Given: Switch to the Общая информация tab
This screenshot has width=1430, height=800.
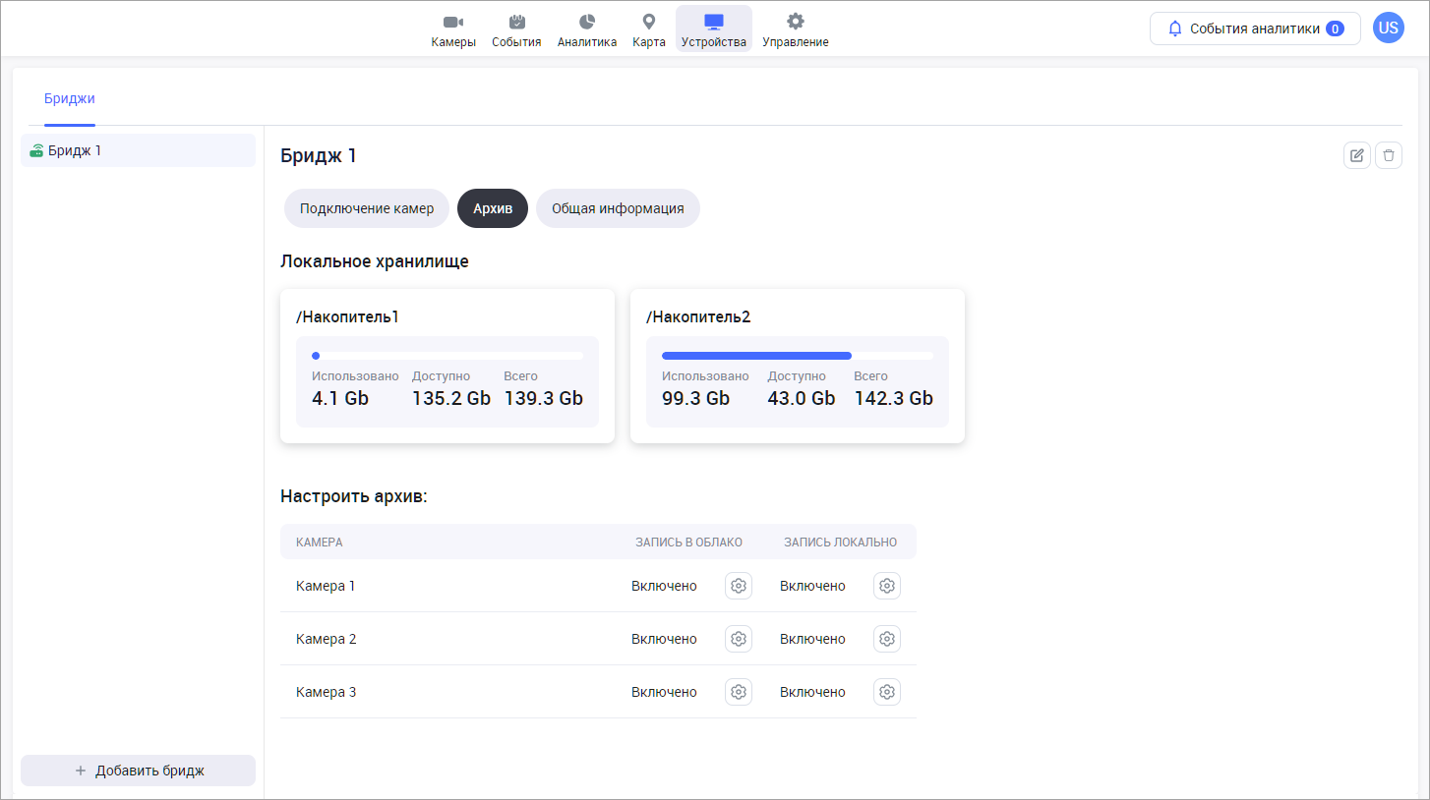Looking at the screenshot, I should [x=618, y=208].
